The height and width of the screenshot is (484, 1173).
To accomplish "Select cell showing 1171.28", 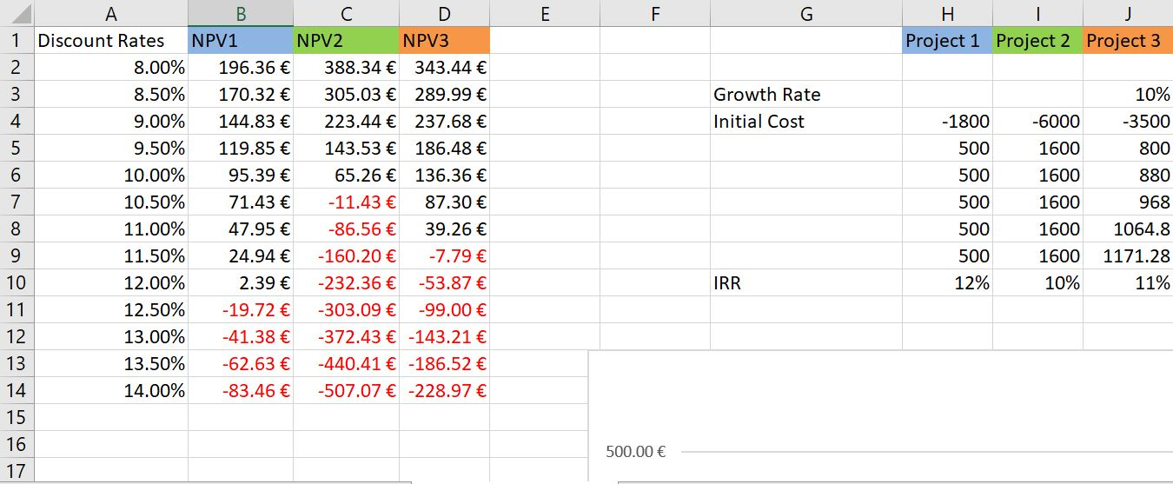I will click(x=1128, y=255).
